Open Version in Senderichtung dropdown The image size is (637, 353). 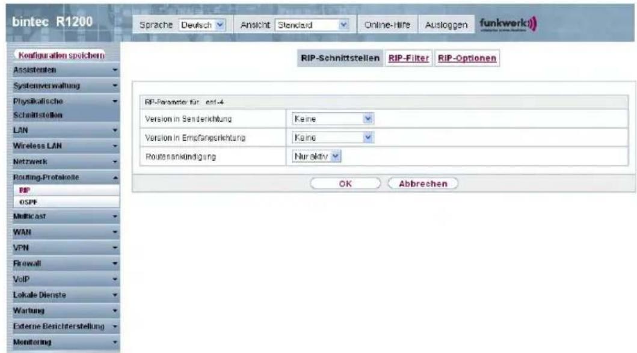[333, 119]
